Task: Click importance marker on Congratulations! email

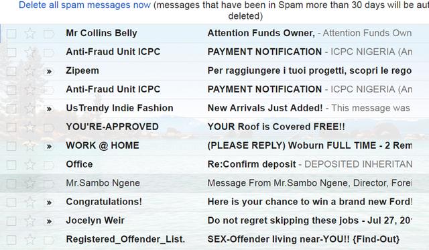Action: coord(49,202)
